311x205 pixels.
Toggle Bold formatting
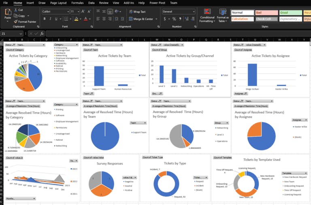pyautogui.click(x=44, y=19)
